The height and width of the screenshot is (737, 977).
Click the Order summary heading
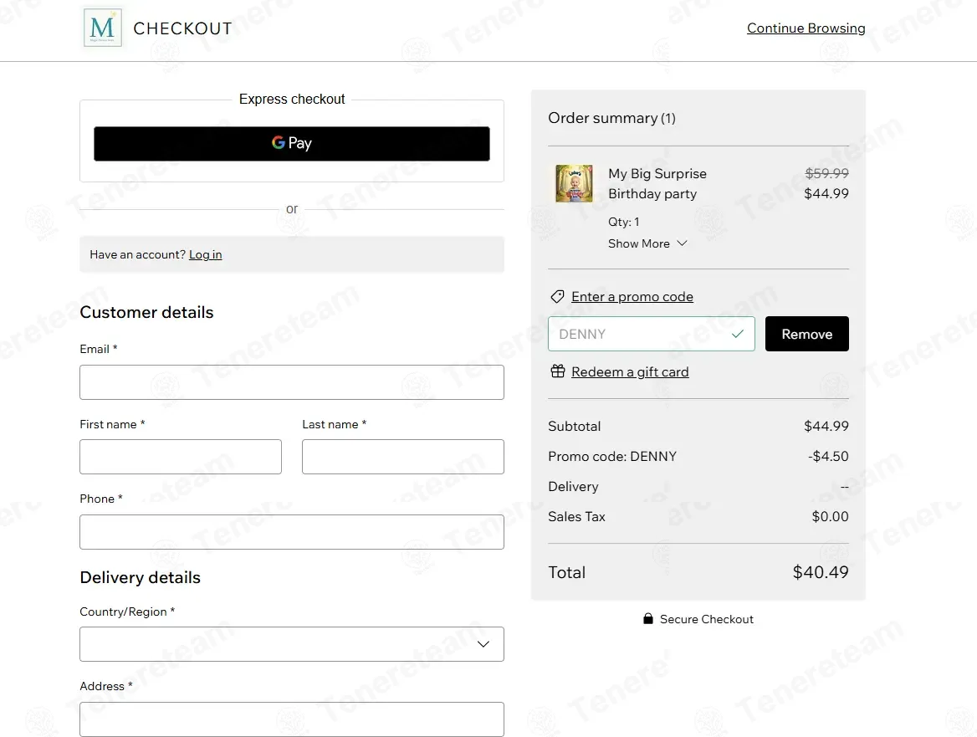pyautogui.click(x=611, y=118)
